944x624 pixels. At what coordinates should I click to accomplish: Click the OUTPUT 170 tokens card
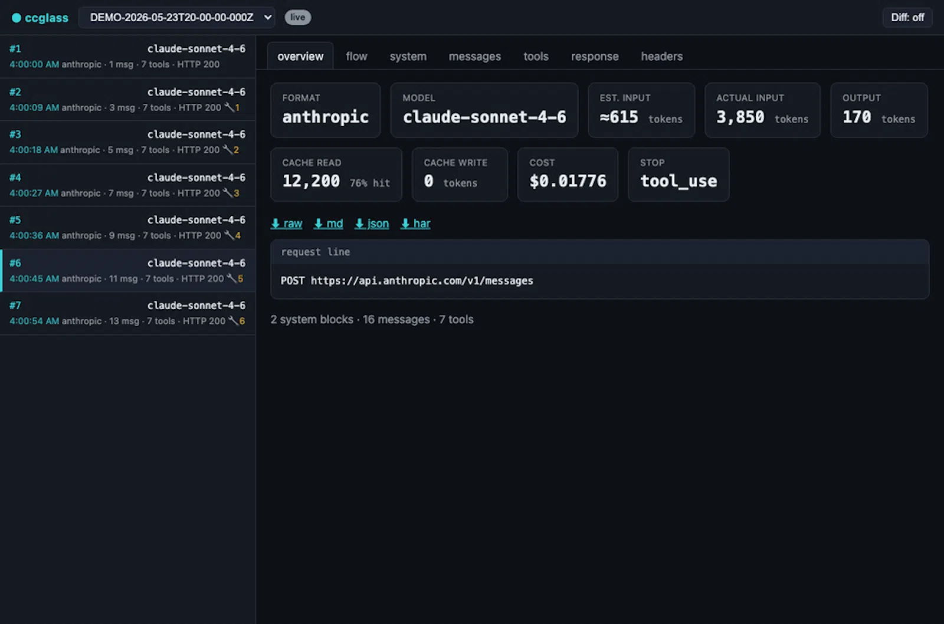[879, 110]
